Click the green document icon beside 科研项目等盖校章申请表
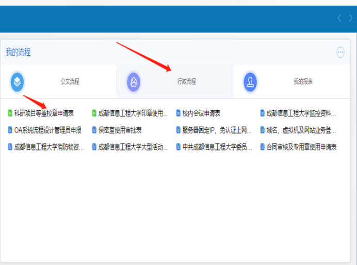This screenshot has width=357, height=265. (10, 113)
